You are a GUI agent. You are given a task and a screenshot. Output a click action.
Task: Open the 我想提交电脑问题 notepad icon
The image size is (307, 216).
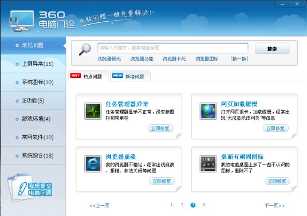[29, 187]
